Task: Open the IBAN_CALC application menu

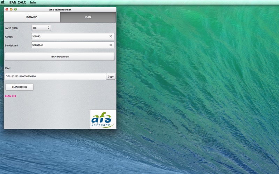Action: click(x=17, y=2)
